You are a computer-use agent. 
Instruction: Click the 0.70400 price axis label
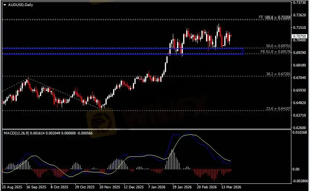point(299,40)
